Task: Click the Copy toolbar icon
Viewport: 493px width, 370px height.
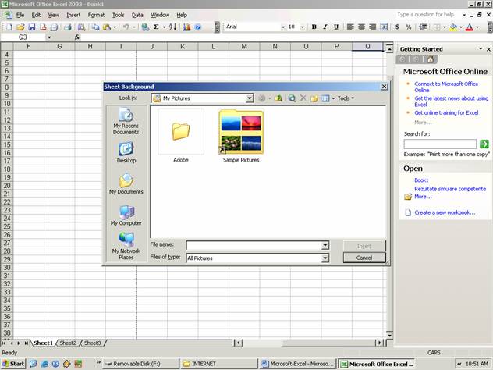Action: point(95,27)
